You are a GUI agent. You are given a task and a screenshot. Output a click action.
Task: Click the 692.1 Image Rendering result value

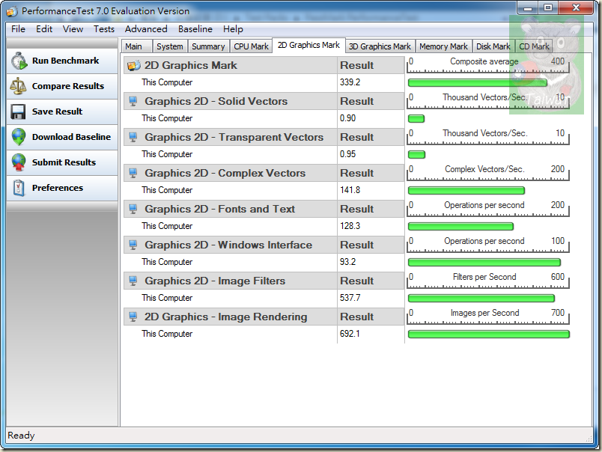coord(350,334)
